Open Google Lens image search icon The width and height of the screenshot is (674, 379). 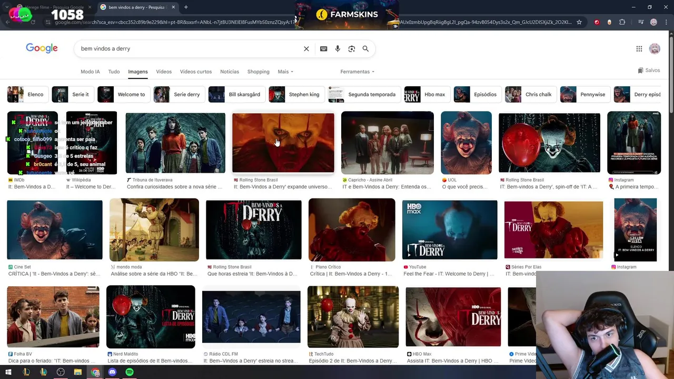[x=352, y=48]
